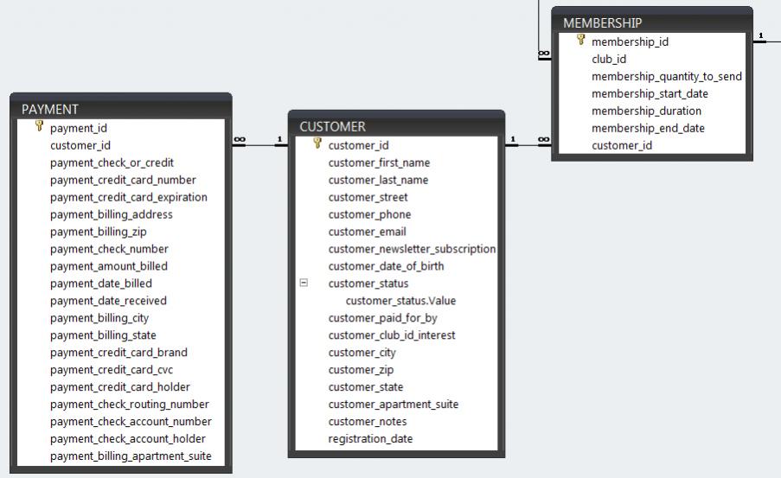
Task: Select payment_billing_city field
Action: coord(99,318)
